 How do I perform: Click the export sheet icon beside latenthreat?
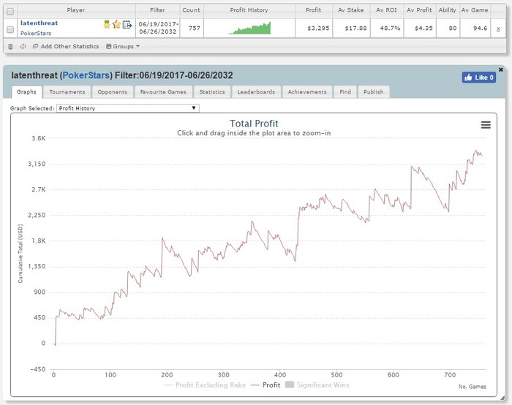coord(127,24)
